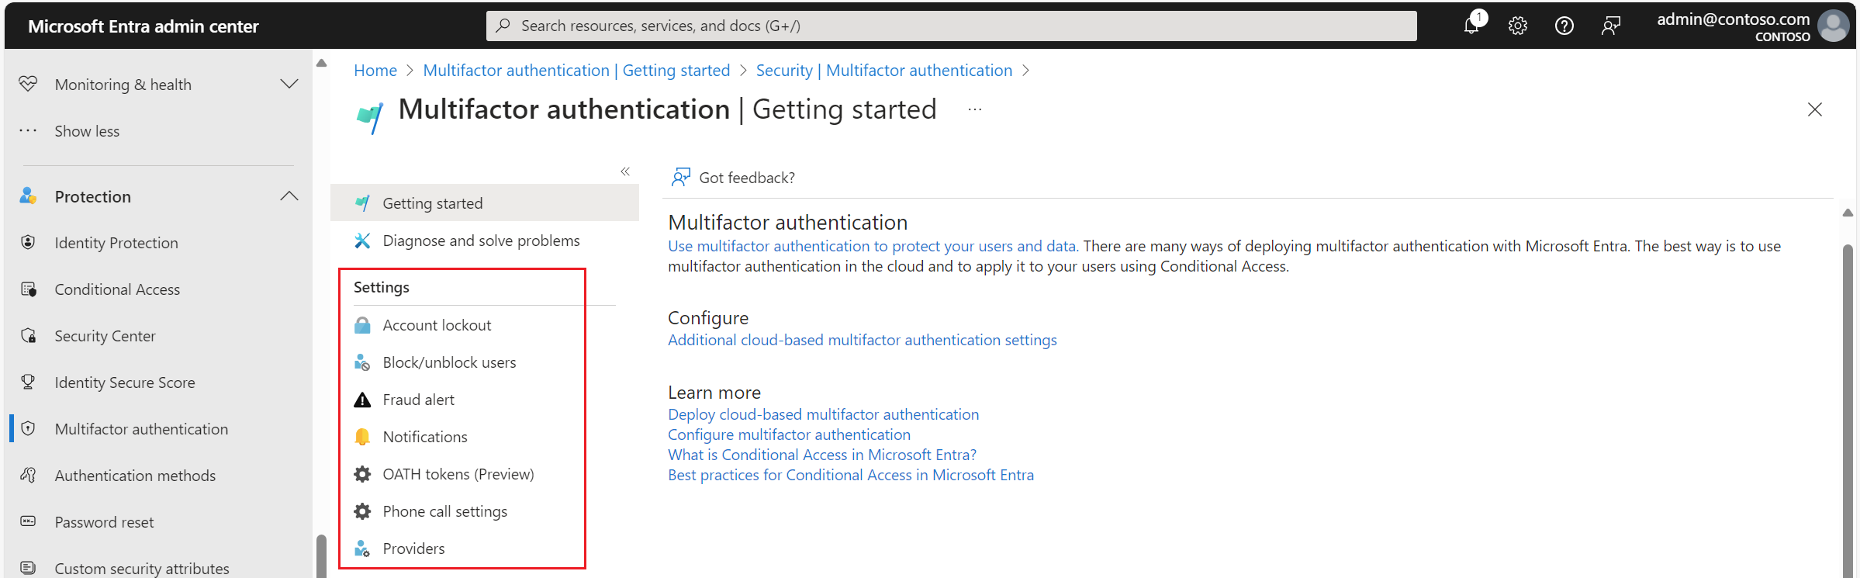
Task: Expand the Monitoring & health chevron
Action: click(x=289, y=84)
